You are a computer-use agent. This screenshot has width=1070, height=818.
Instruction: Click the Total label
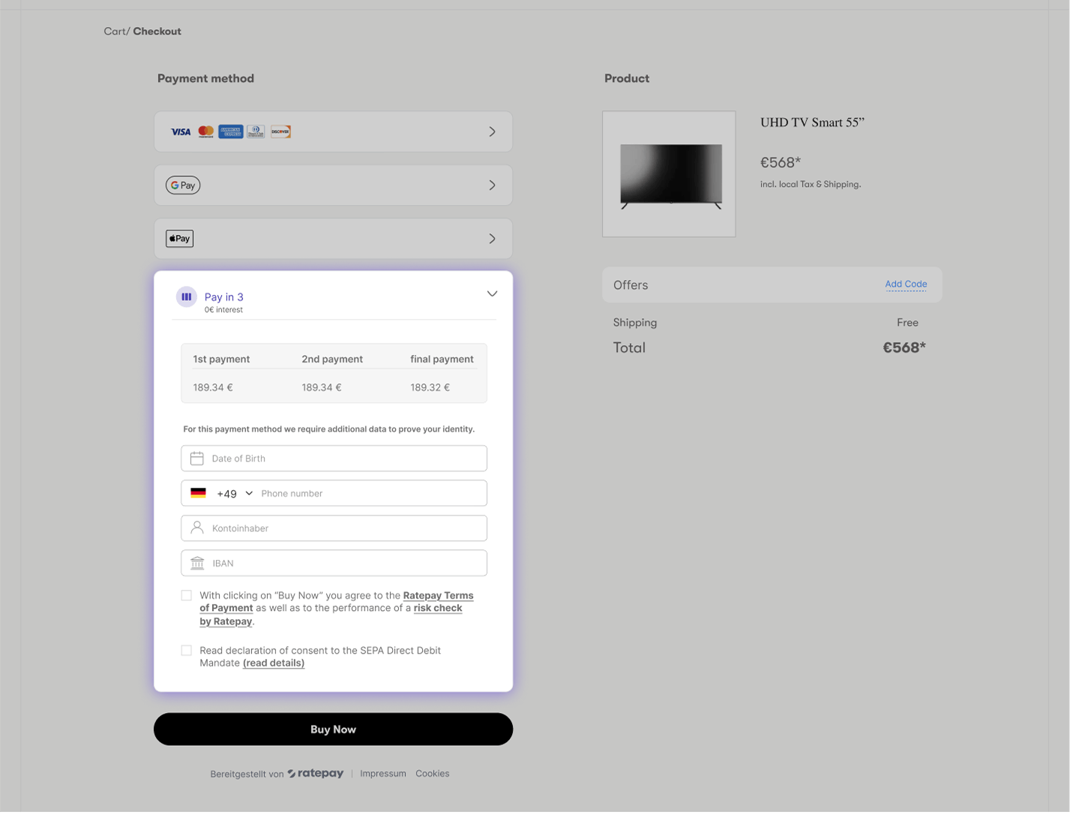[x=629, y=347]
